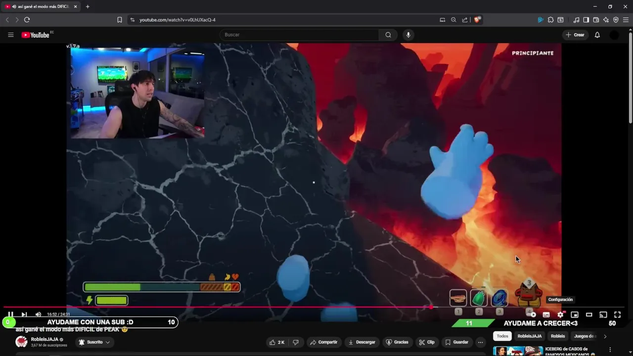Open the RobleisJAJA channel name link
Viewport: 633px width, 356px height.
pyautogui.click(x=45, y=340)
